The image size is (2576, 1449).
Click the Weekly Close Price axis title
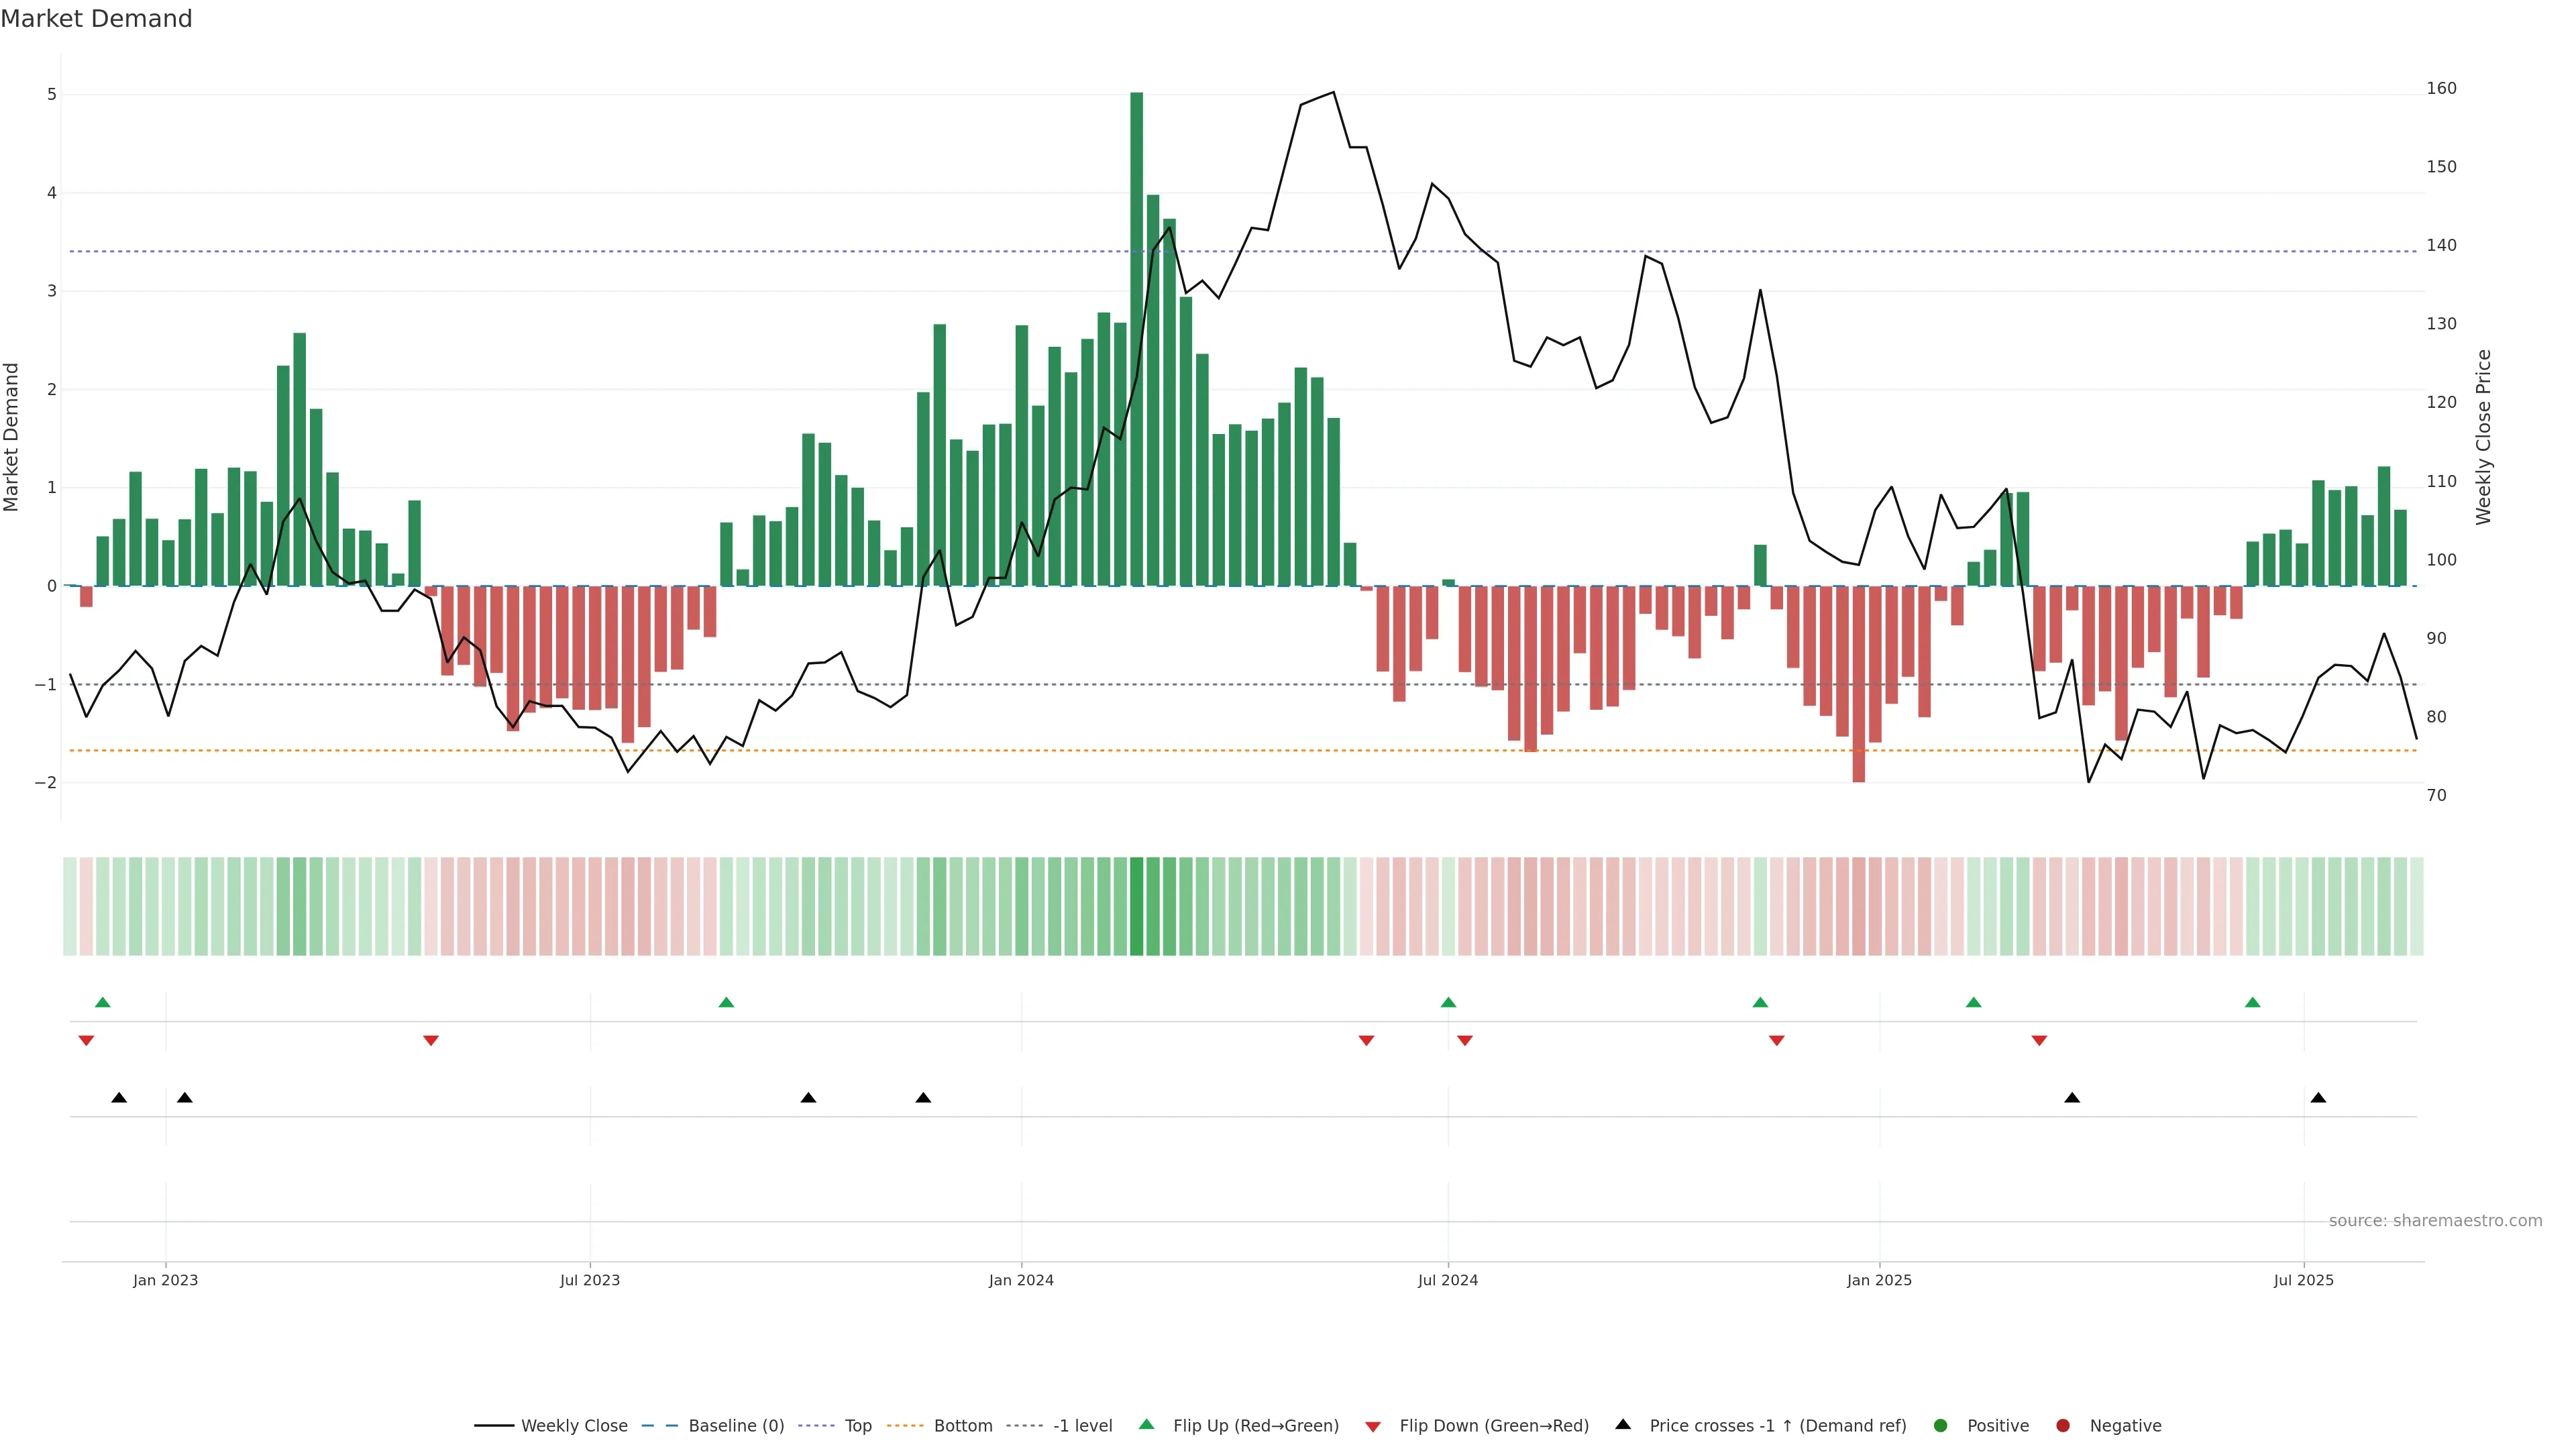2484,437
